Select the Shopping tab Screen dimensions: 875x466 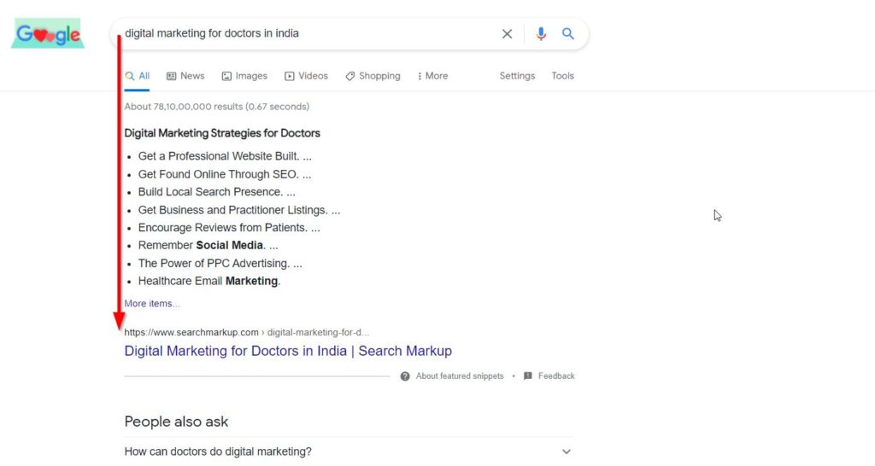373,76
